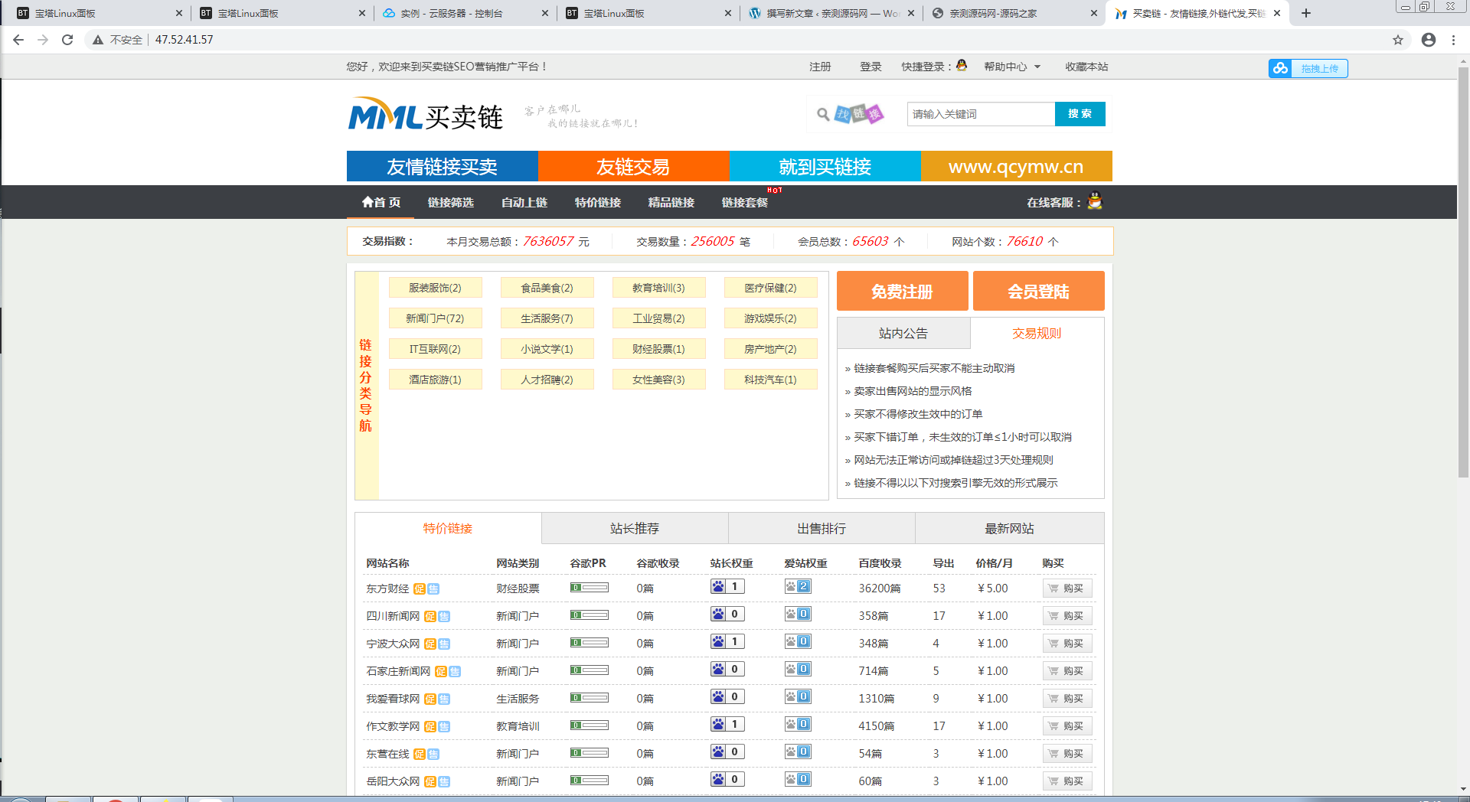Click the magnifier search icon
This screenshot has width=1470, height=802.
tap(823, 114)
